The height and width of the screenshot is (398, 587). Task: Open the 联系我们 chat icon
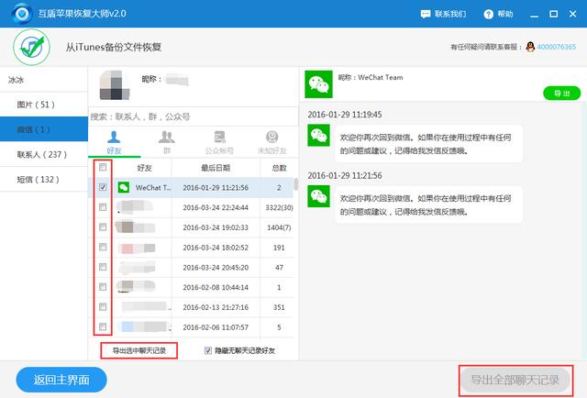pos(426,15)
